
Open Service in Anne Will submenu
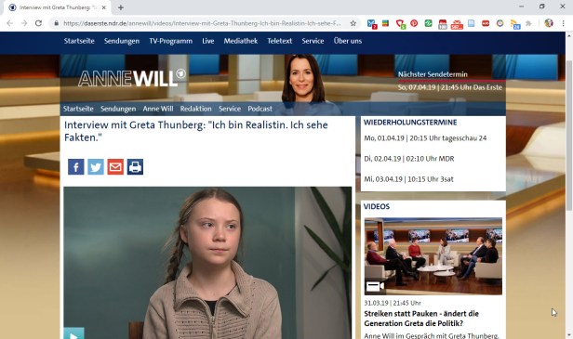tap(230, 109)
